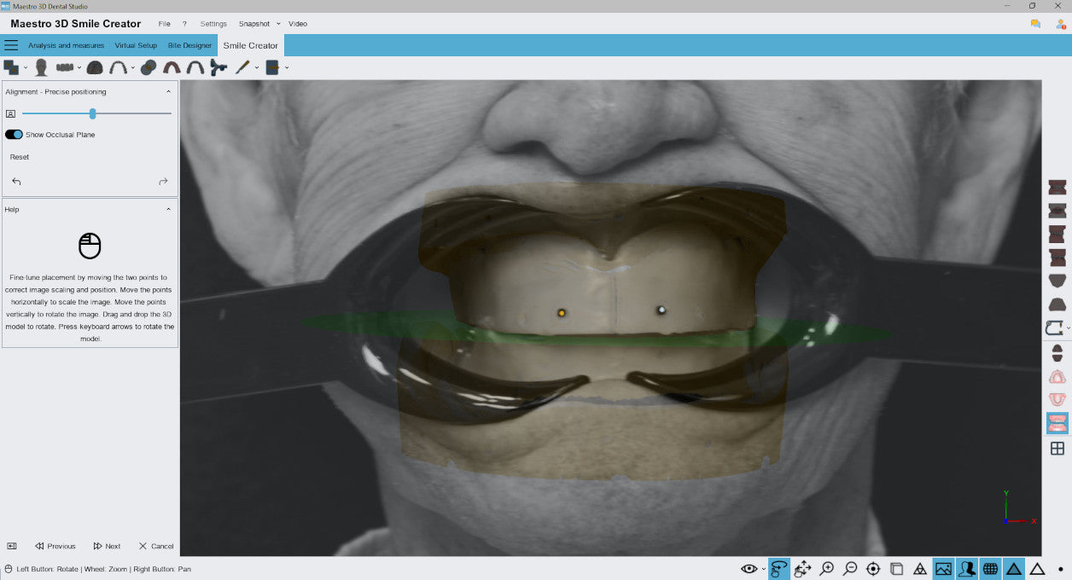Click the subdivided triangle mesh icon
This screenshot has width=1072, height=580.
(920, 569)
